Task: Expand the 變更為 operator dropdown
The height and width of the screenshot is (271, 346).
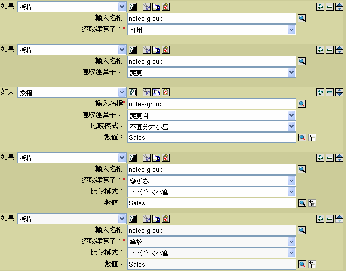Action: pos(291,181)
